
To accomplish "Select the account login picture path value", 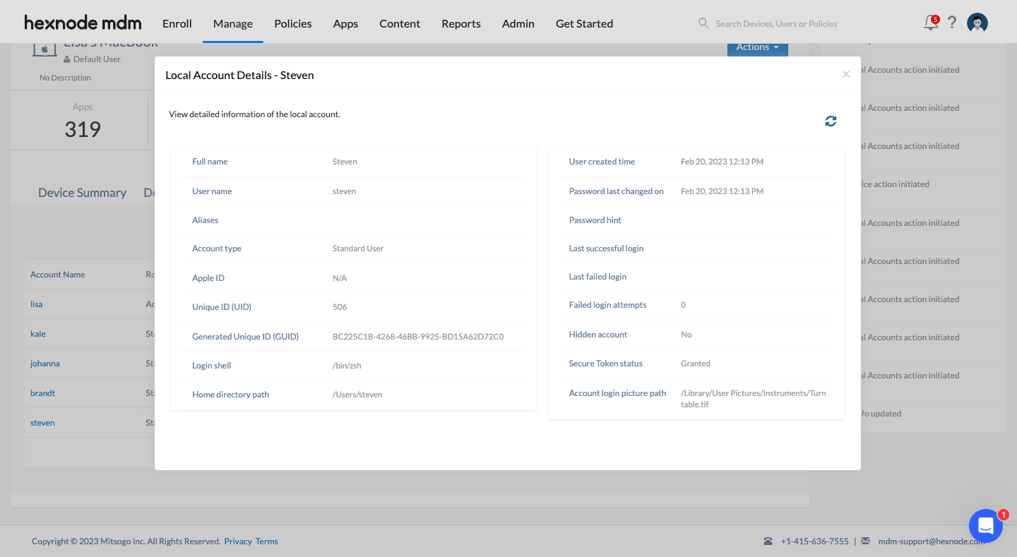I will (x=754, y=399).
